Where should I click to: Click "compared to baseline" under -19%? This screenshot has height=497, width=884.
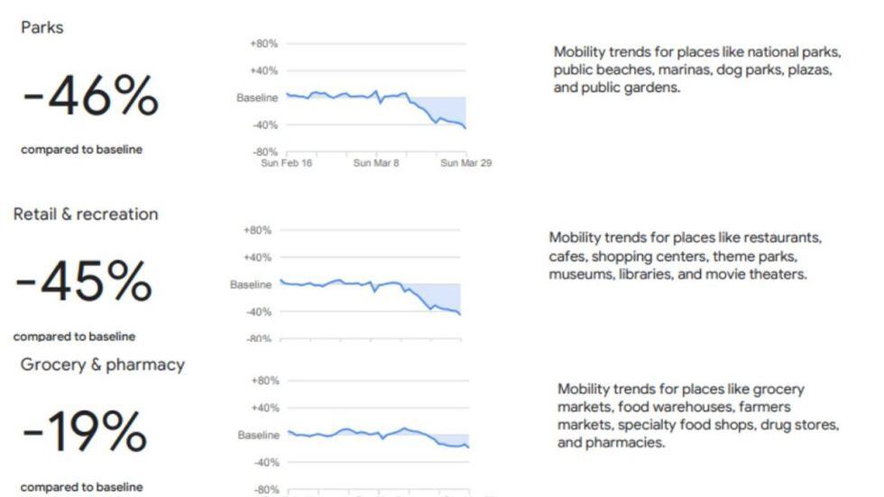pyautogui.click(x=81, y=487)
